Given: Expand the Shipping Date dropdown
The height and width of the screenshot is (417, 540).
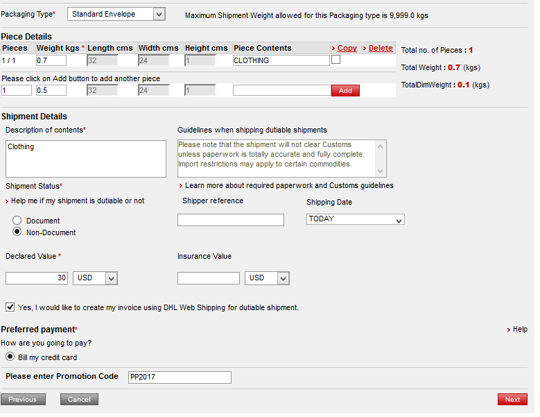Looking at the screenshot, I should point(355,219).
